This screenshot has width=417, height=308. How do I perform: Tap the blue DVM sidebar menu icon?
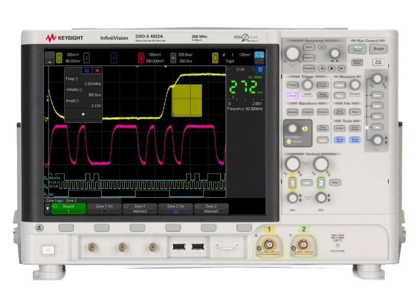click(260, 69)
